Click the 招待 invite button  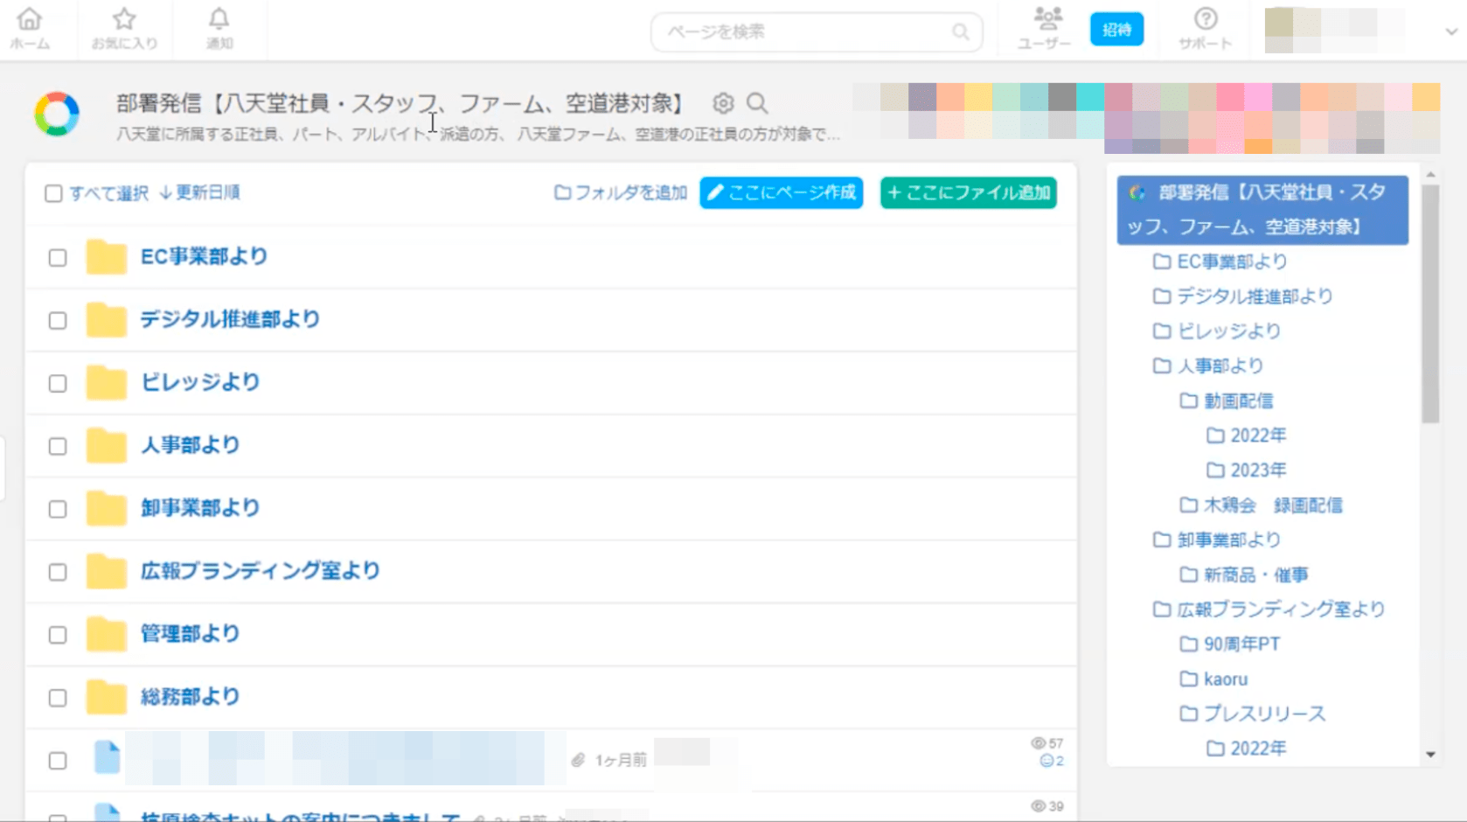(1116, 30)
